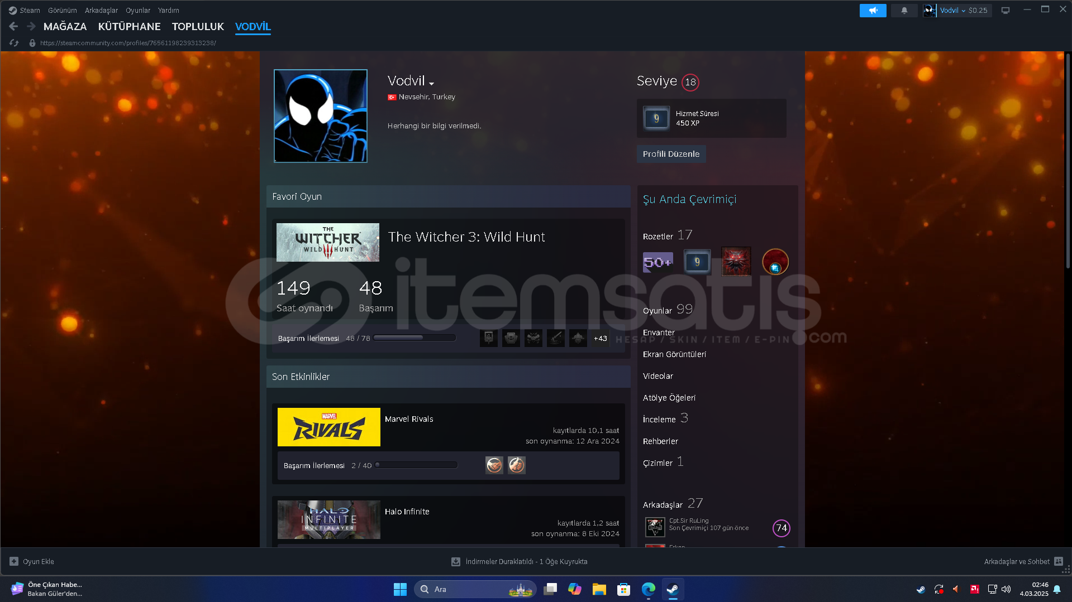Screen dimensions: 1072x602
Task: Click the Steam taskbar icon
Action: (673, 589)
